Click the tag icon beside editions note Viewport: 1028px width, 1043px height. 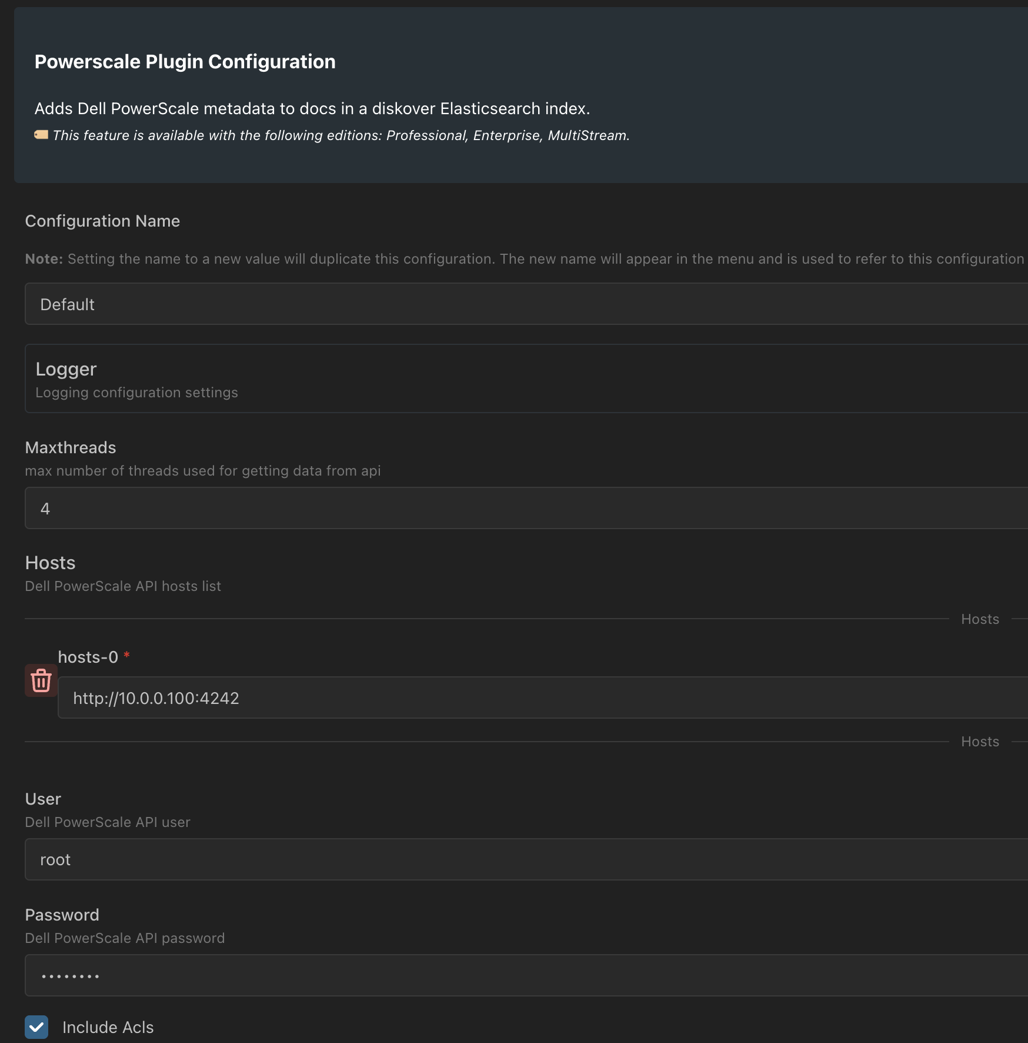point(41,135)
